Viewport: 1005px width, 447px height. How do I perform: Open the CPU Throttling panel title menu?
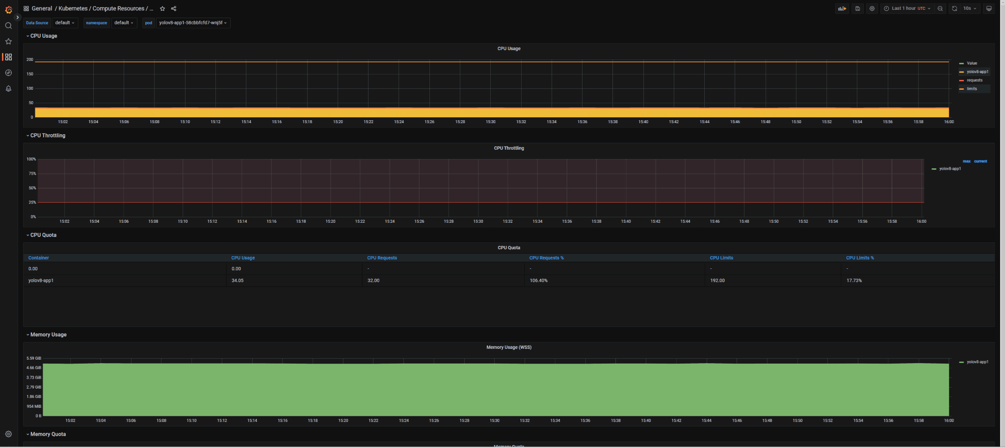coord(509,148)
